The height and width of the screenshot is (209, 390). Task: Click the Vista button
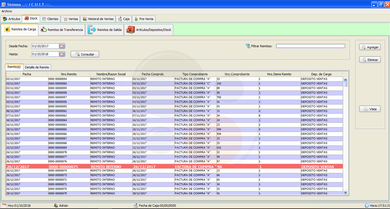[370, 109]
